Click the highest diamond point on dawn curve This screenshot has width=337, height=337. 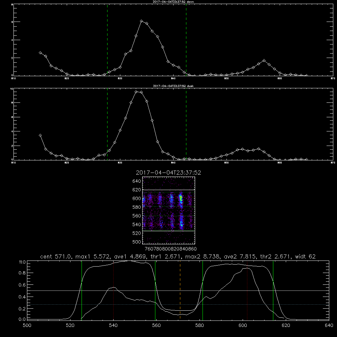pos(141,21)
